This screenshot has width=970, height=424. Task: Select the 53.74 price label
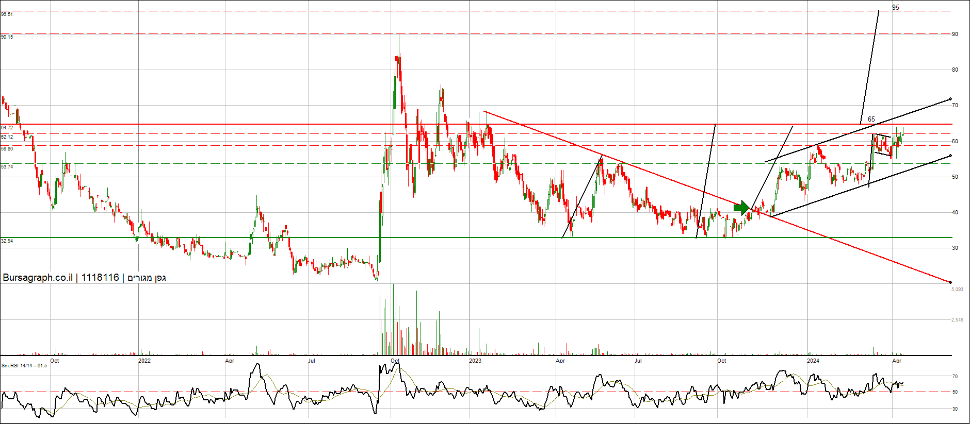[7, 167]
